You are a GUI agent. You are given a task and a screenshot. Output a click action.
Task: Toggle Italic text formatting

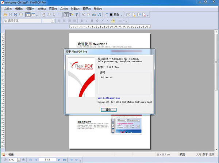[87, 21]
